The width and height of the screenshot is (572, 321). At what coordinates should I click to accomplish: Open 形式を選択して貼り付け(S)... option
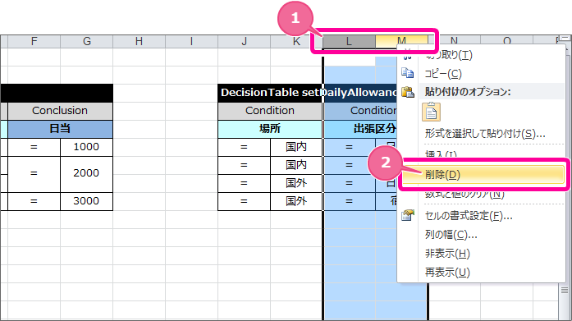pyautogui.click(x=485, y=134)
